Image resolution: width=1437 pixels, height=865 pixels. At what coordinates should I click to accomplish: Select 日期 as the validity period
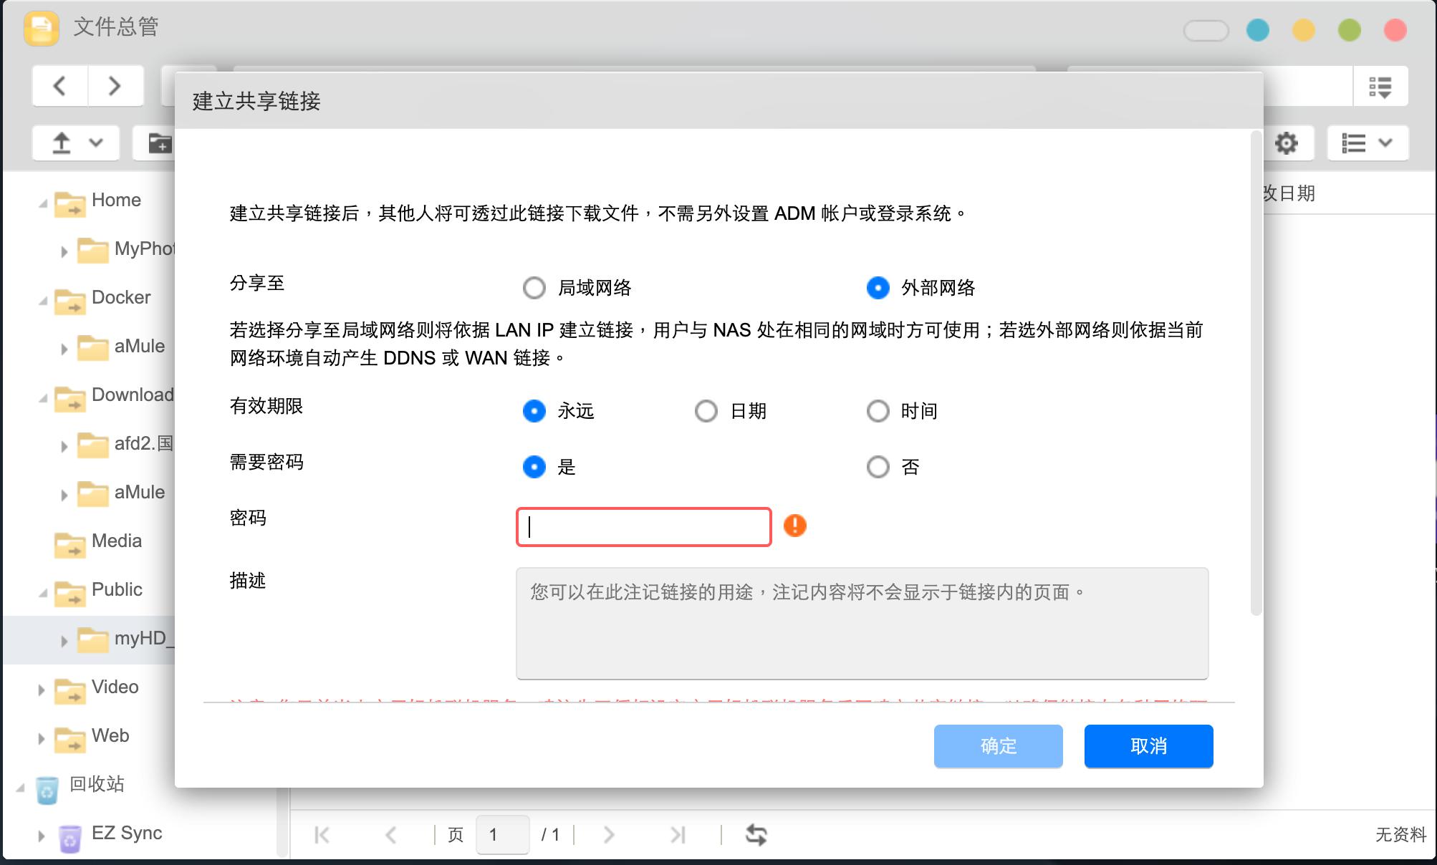coord(706,410)
